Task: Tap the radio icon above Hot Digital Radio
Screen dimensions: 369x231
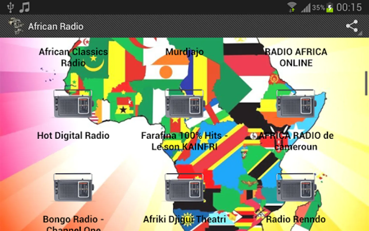Action: click(73, 103)
